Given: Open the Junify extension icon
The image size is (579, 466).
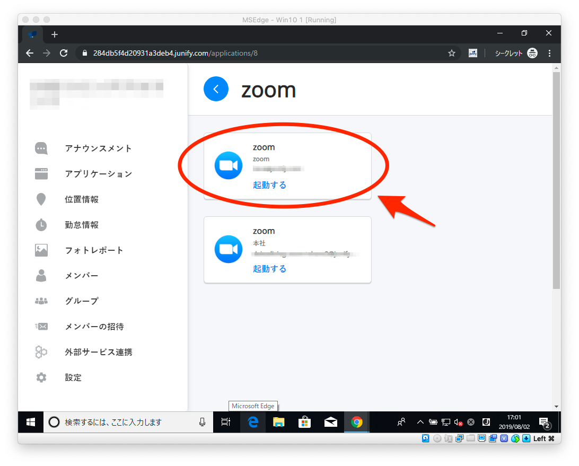Looking at the screenshot, I should 473,53.
